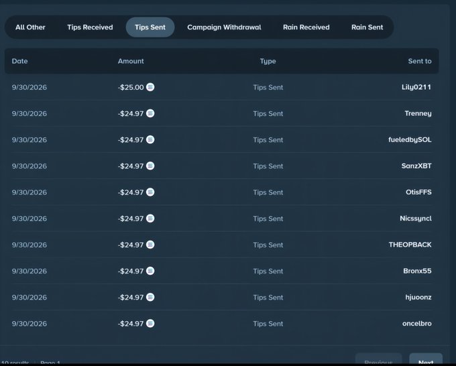The height and width of the screenshot is (366, 456).
Task: Click the Sent to column header
Action: (420, 61)
